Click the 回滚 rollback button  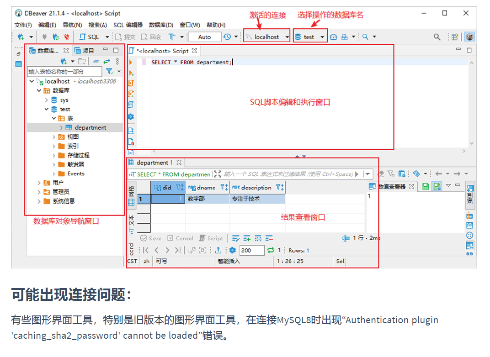click(151, 37)
